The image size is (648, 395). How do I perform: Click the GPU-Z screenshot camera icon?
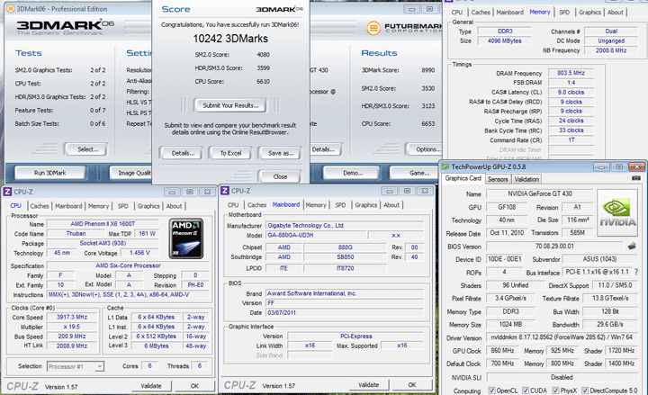pyautogui.click(x=636, y=178)
